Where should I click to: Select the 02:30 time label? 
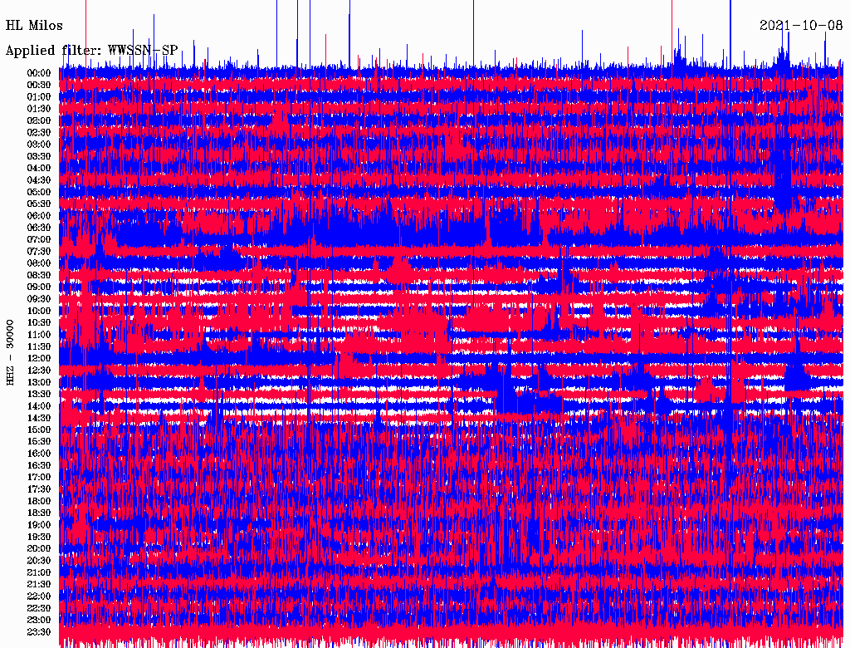pyautogui.click(x=39, y=132)
